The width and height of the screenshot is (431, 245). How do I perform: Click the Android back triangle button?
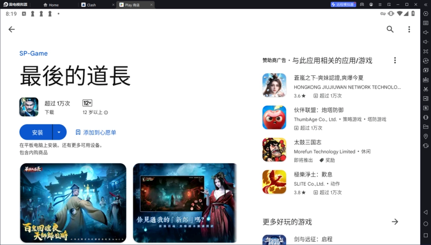pos(426,212)
